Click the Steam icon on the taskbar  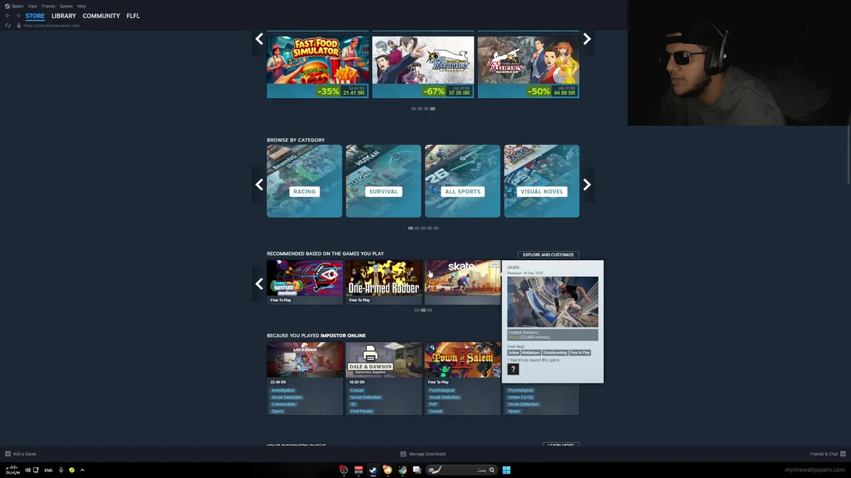point(373,470)
